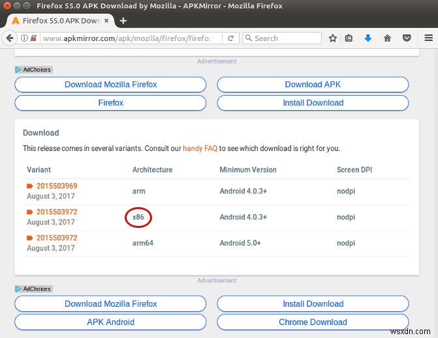Bookmark this page with the star icon

click(x=332, y=38)
